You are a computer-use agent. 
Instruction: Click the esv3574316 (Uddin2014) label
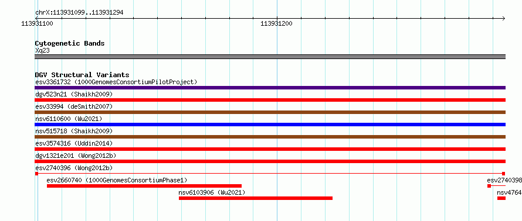point(74,143)
